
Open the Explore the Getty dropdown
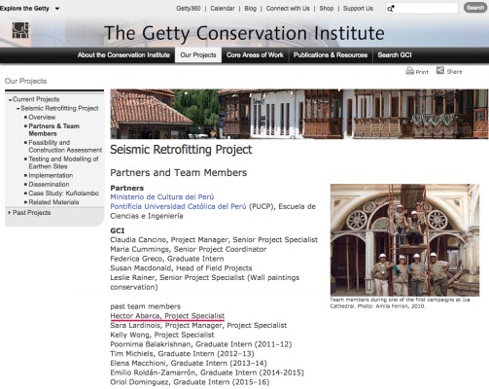coord(30,9)
